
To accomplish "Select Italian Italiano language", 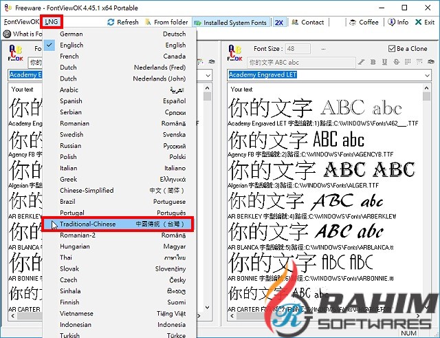I will point(119,168).
